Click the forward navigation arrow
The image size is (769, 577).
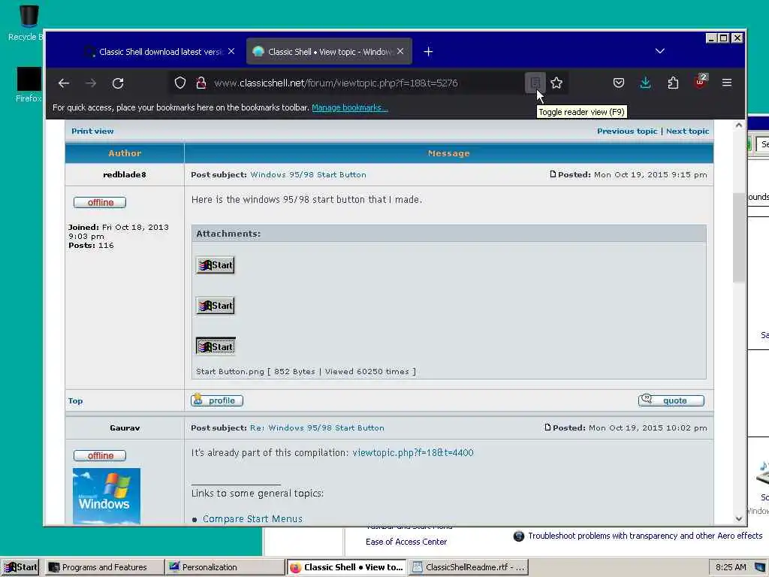(x=91, y=83)
